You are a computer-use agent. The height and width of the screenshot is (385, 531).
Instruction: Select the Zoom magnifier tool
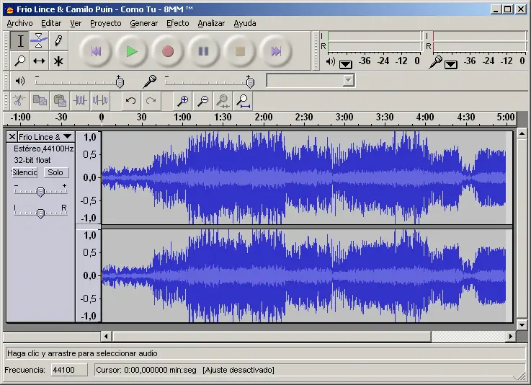pos(20,61)
